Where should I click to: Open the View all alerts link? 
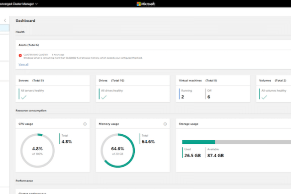23,65
